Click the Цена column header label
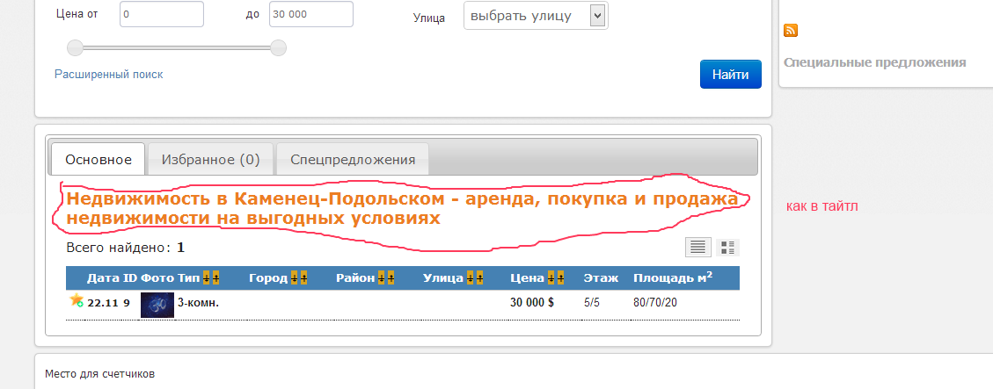The width and height of the screenshot is (993, 389). 528,278
